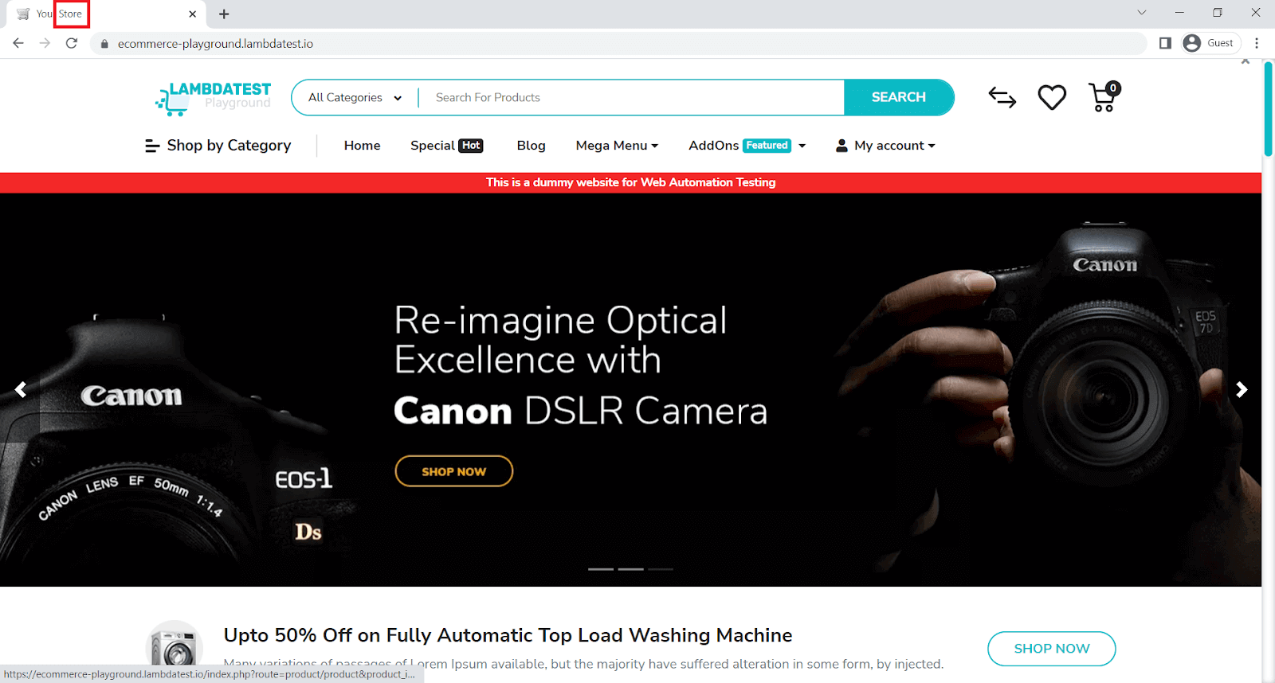This screenshot has height=683, width=1275.
Task: Show the next carousel slide
Action: [1241, 389]
